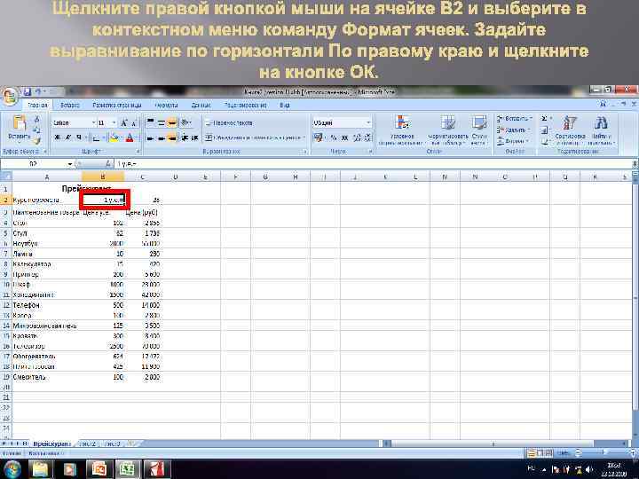Image resolution: width=639 pixels, height=479 pixels.
Task: Open the font size dropdown
Action: pyautogui.click(x=114, y=122)
